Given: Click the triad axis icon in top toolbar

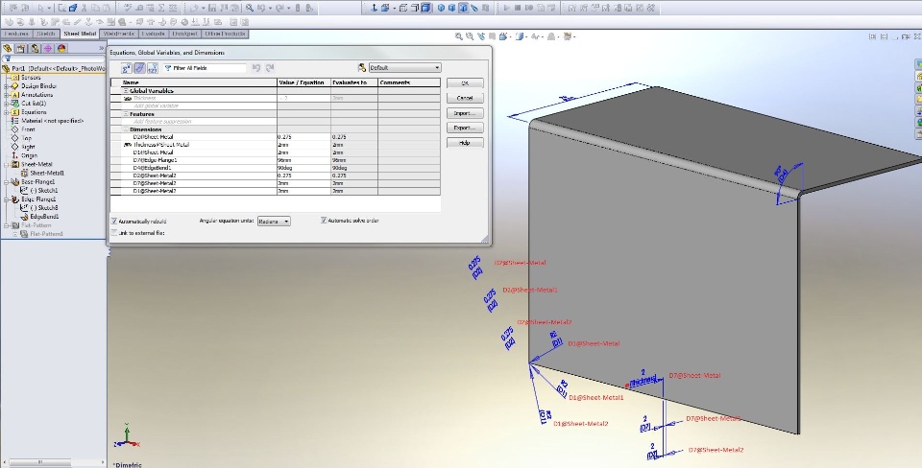Looking at the screenshot, I should [374, 9].
